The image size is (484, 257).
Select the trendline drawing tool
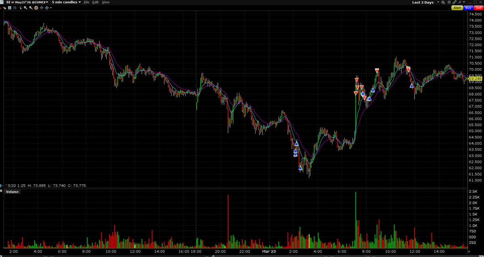pos(20,8)
